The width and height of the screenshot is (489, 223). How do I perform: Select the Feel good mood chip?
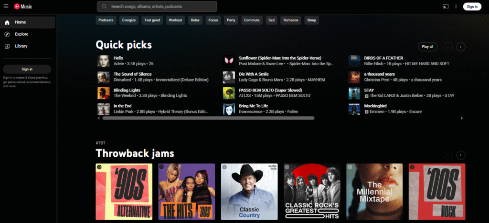pyautogui.click(x=152, y=20)
